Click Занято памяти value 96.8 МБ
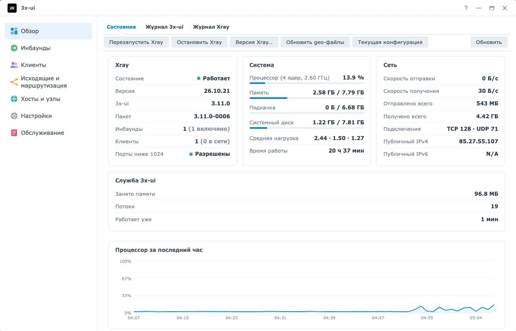 [486, 194]
